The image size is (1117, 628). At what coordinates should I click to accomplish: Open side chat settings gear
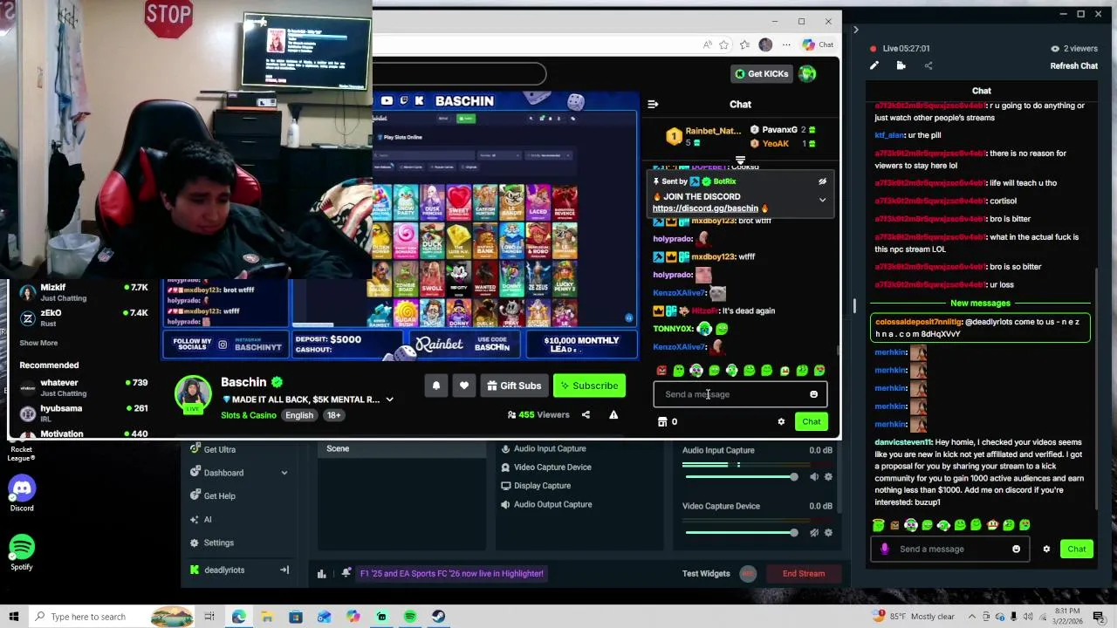click(x=1046, y=549)
